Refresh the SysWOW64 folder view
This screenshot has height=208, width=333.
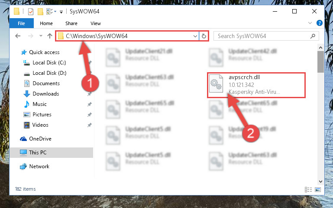click(204, 36)
